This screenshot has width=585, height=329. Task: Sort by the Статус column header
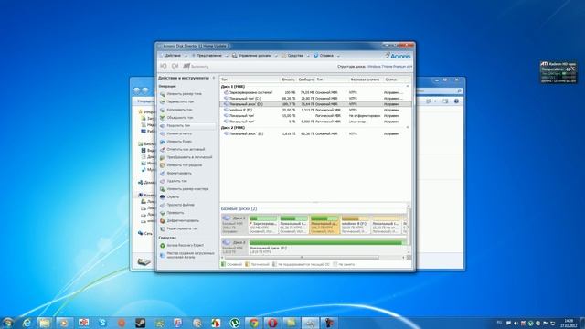click(x=391, y=80)
